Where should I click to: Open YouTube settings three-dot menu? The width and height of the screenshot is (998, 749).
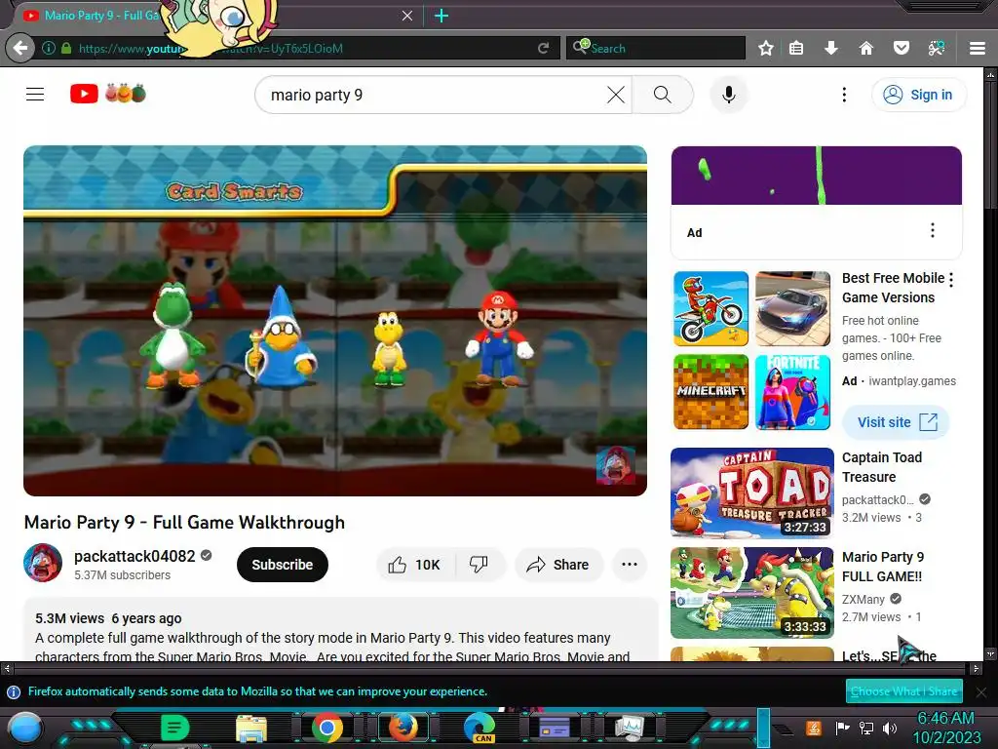coord(844,95)
